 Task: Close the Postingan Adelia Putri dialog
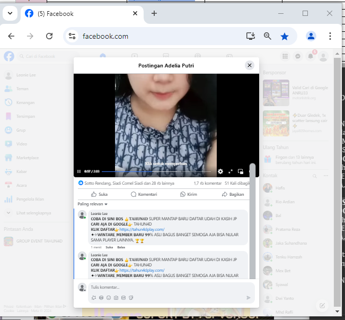click(250, 65)
